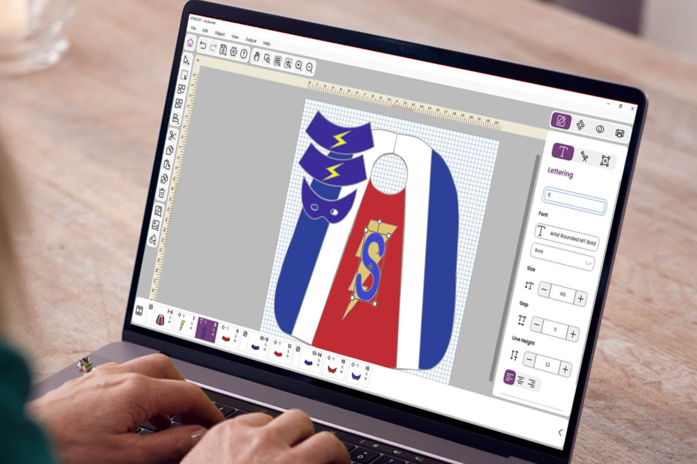Delete selection with the trash icon
697x464 pixels.
coord(161,193)
